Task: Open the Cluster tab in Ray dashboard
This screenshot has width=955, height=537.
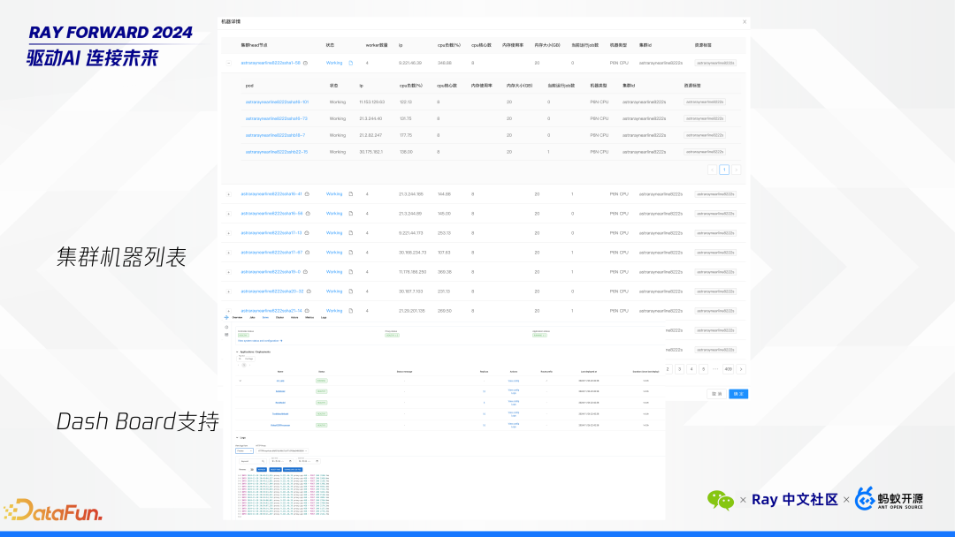Action: click(x=279, y=316)
